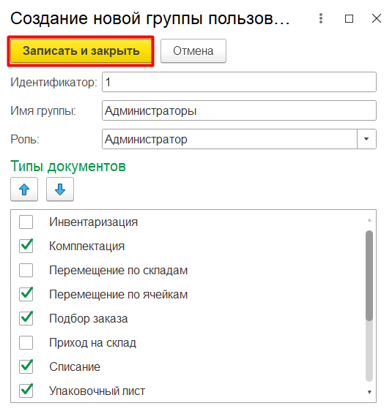392x414 pixels.
Task: Enable Перемещение по складам checkbox
Action: (x=26, y=270)
